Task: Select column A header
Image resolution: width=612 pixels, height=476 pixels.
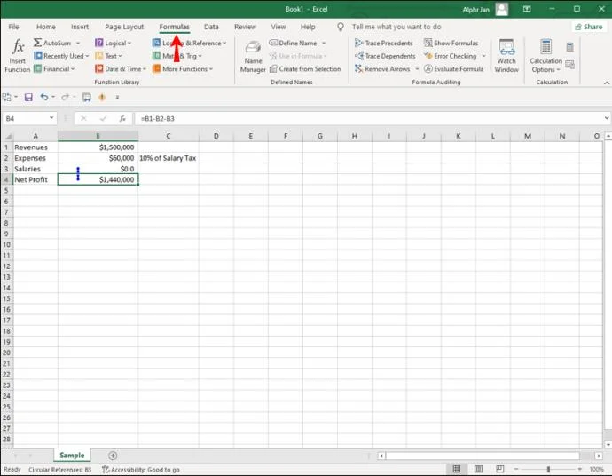Action: (35, 136)
